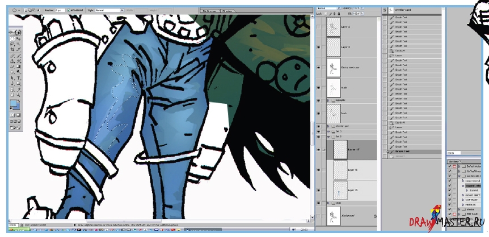Toggle the span removal action checkmark

coord(449,180)
